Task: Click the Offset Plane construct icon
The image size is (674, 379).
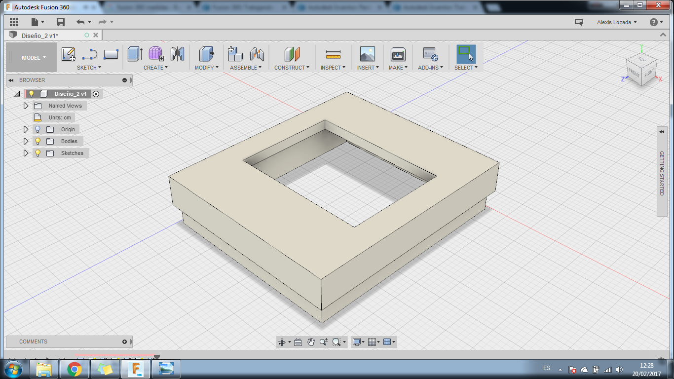Action: pyautogui.click(x=292, y=54)
